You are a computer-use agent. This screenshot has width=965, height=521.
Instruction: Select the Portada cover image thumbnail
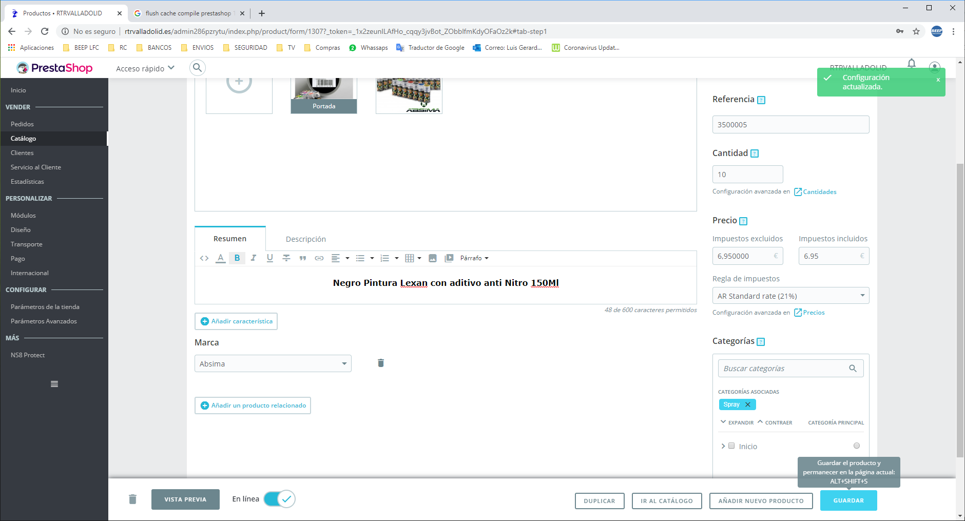(x=324, y=95)
